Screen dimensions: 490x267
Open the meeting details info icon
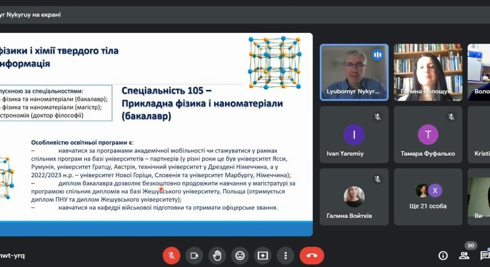(443, 256)
